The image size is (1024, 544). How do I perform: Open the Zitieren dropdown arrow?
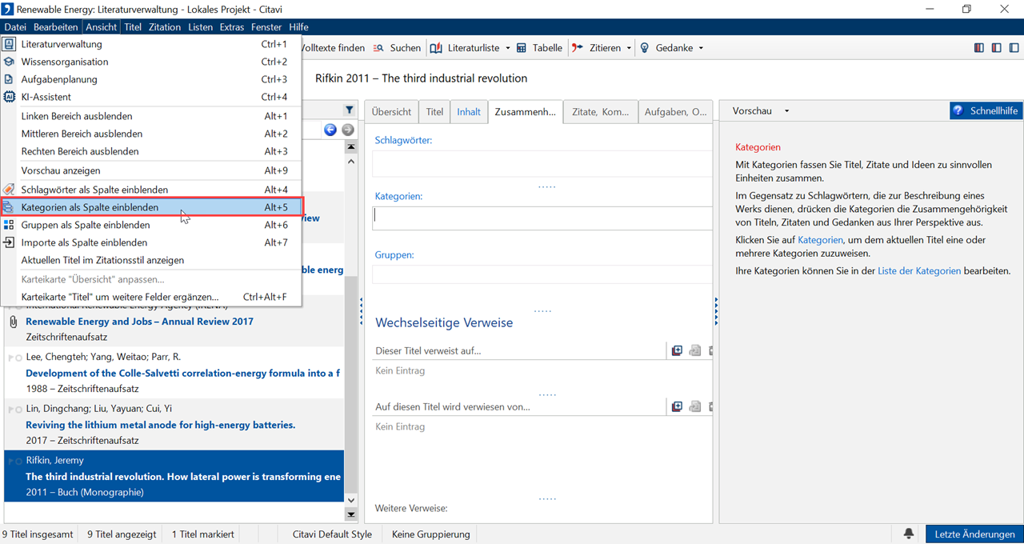(629, 48)
